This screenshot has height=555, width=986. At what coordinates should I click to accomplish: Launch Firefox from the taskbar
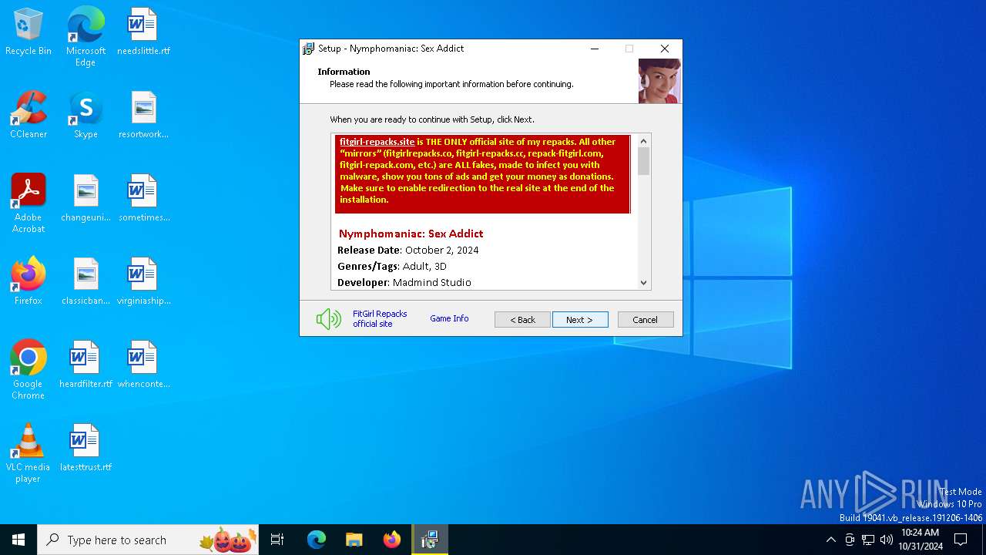click(x=392, y=540)
